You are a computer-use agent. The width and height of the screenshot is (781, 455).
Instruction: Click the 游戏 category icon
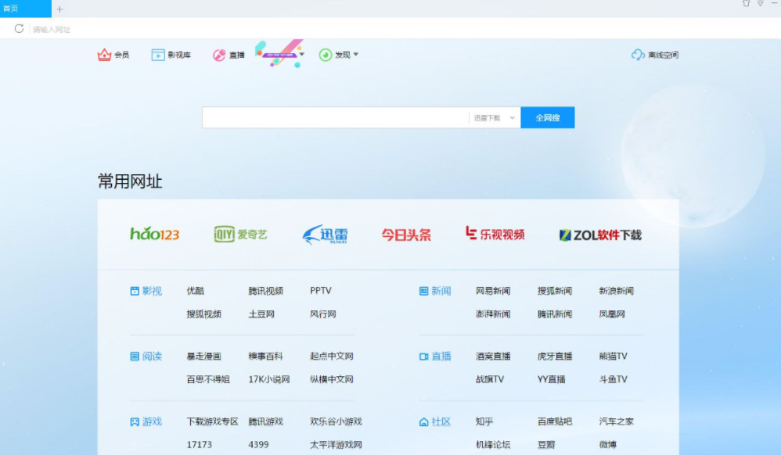(135, 422)
